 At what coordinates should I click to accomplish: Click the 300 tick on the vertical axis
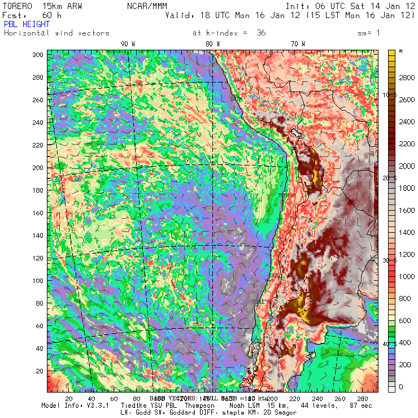38,55
